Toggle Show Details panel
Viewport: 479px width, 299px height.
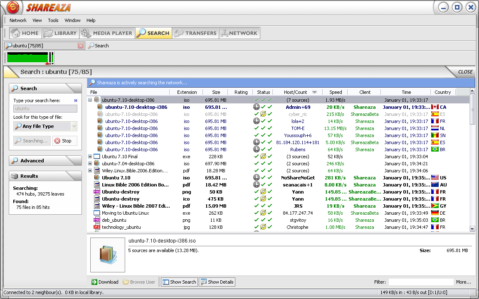pos(217,282)
